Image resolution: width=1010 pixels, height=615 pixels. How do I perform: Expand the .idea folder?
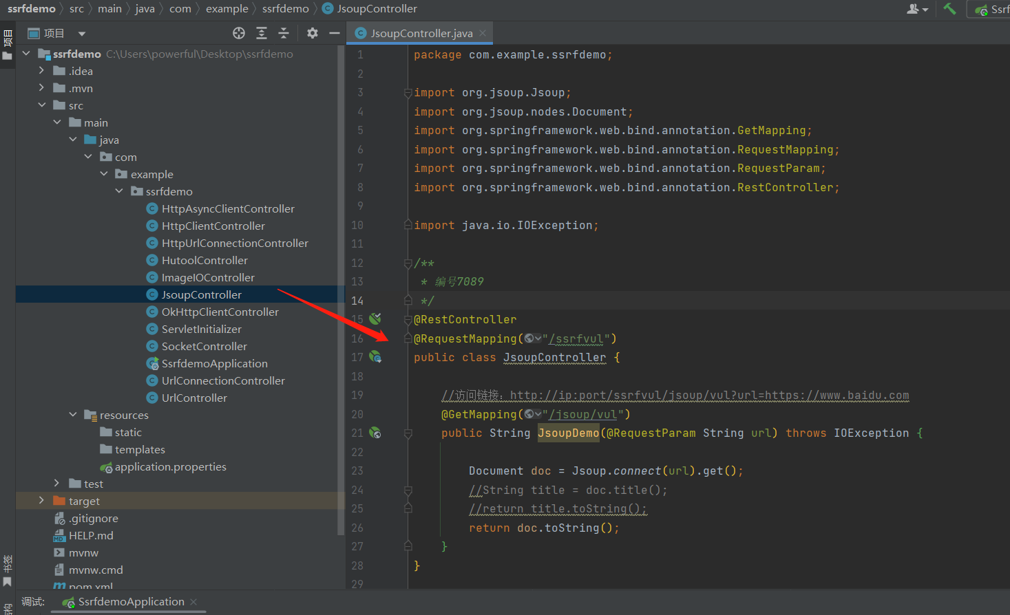pos(41,70)
